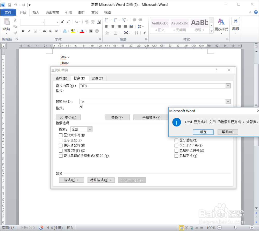Open the 插入 ribbon tab
The image size is (259, 231).
pos(36,12)
